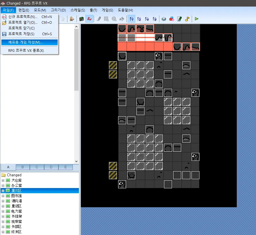This screenshot has width=256, height=235.
Task: Set map zoom to 1/2 scale
Action: 139,19
